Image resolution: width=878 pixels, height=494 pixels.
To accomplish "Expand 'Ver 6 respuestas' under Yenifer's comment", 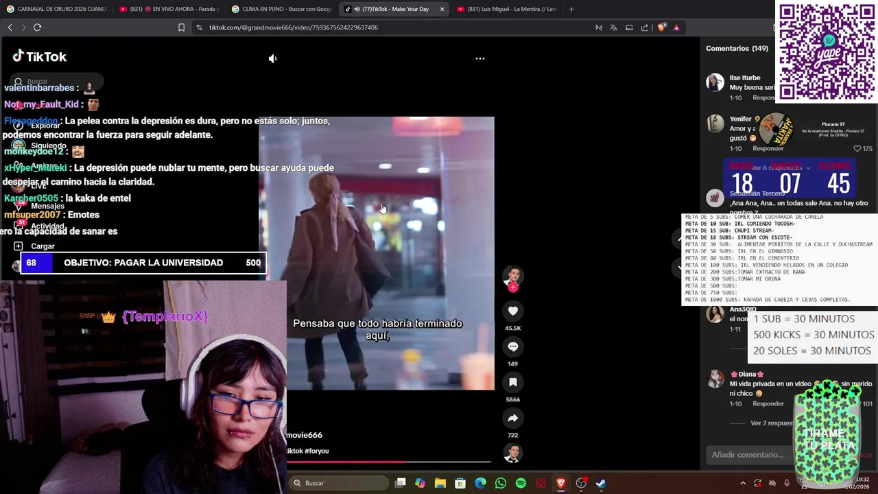I will [x=782, y=168].
